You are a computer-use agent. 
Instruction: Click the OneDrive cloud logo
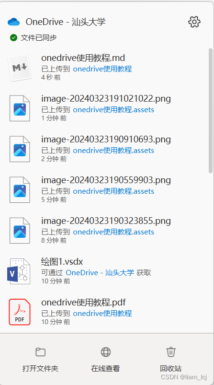(13, 22)
